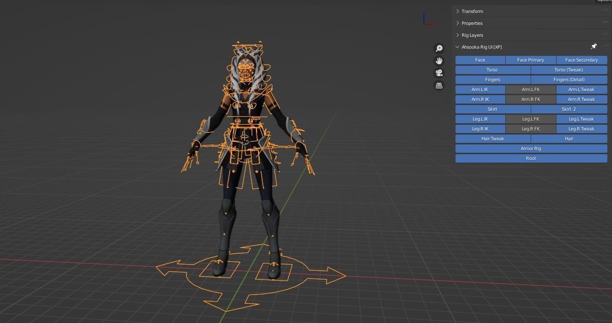Toggle the Fingers (Detail) layer
Viewport: 612px width, 323px height.
[569, 80]
